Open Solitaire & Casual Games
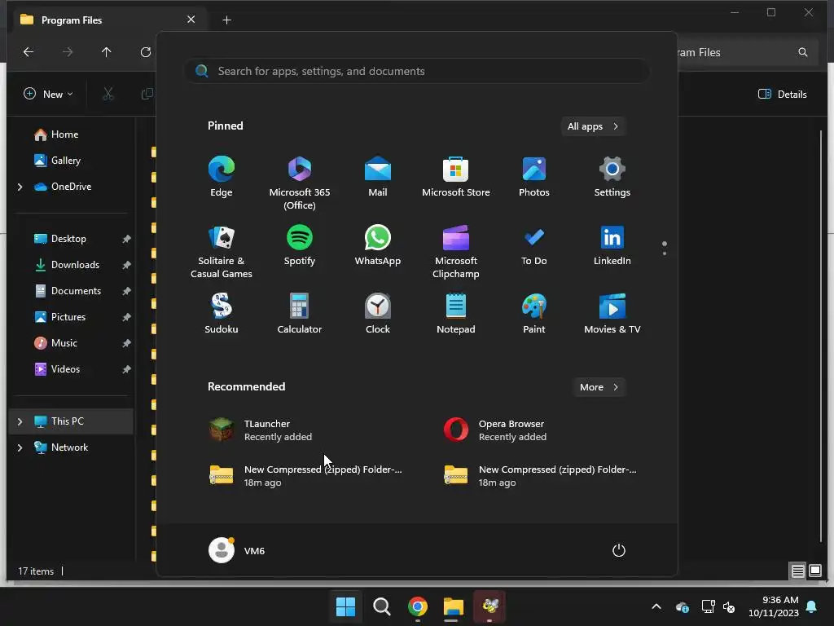Viewport: 834px width, 626px height. [x=222, y=252]
